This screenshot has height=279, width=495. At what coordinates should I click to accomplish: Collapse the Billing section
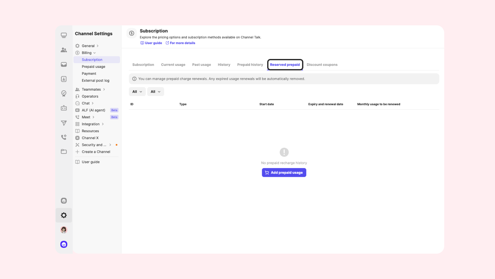click(x=87, y=53)
